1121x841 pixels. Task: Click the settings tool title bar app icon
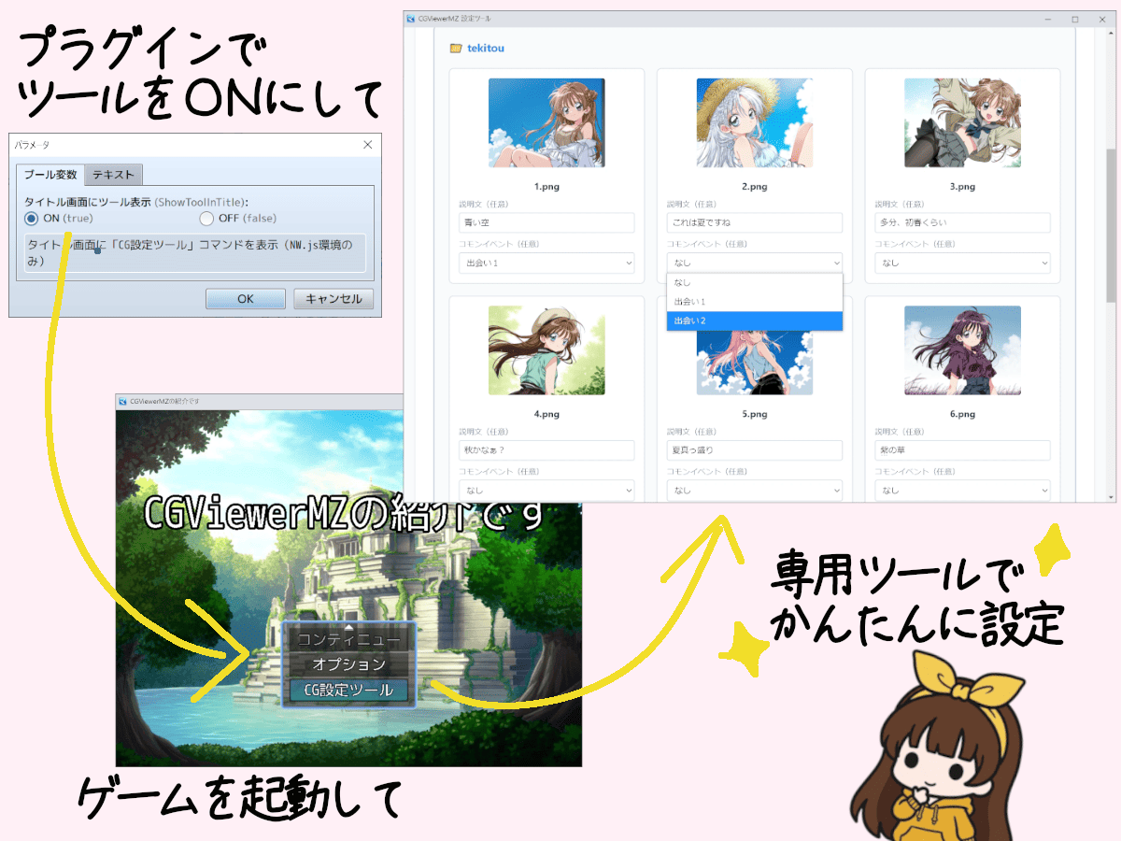click(411, 19)
